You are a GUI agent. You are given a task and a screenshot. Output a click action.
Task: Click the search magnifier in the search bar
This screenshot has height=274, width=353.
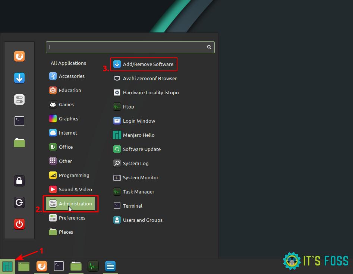click(209, 47)
